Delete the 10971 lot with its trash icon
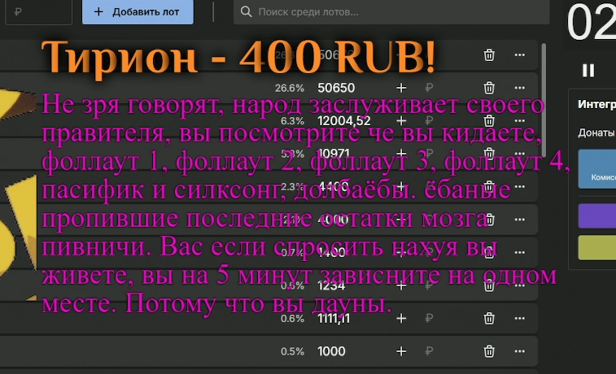The image size is (616, 374). [x=489, y=154]
